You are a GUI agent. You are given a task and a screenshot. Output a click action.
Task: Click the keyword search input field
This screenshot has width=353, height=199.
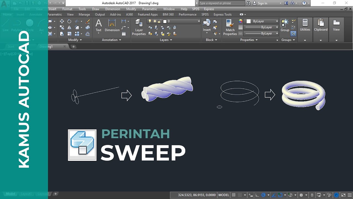pyautogui.click(x=221, y=3)
